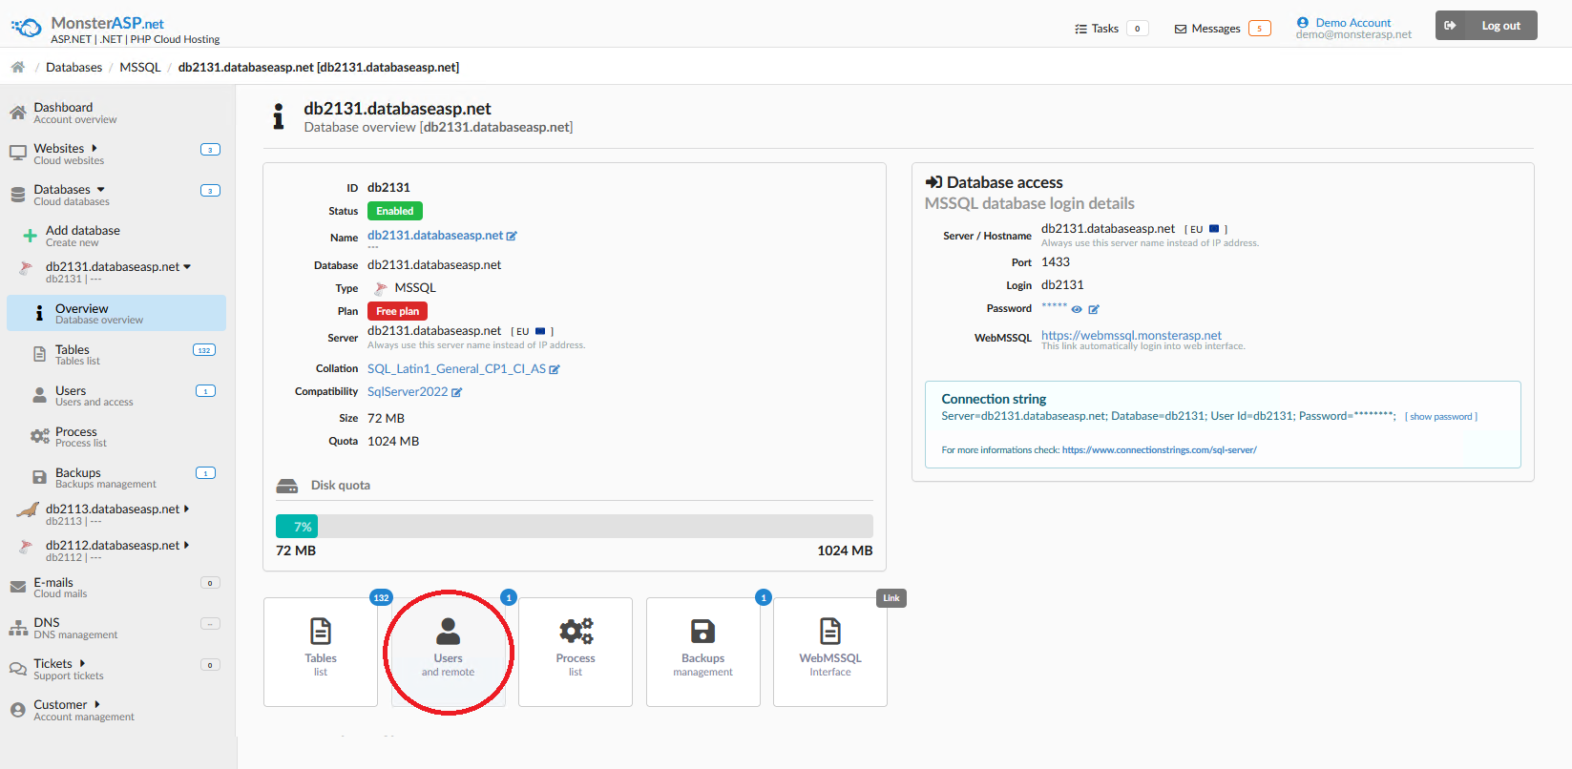Toggle show password in connection string
The image size is (1572, 769).
coord(1440,417)
